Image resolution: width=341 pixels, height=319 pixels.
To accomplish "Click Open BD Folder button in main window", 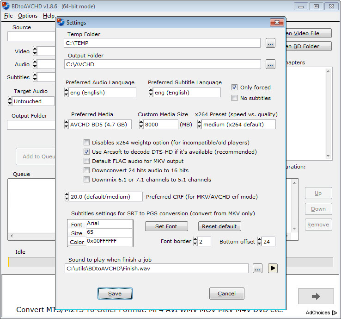I will coord(309,46).
